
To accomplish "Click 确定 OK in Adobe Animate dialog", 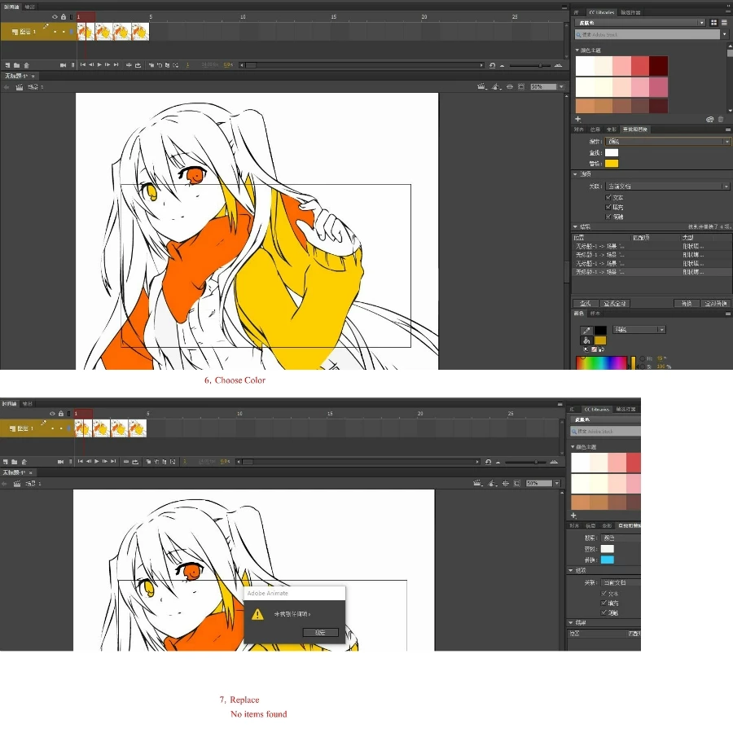I will [x=320, y=633].
